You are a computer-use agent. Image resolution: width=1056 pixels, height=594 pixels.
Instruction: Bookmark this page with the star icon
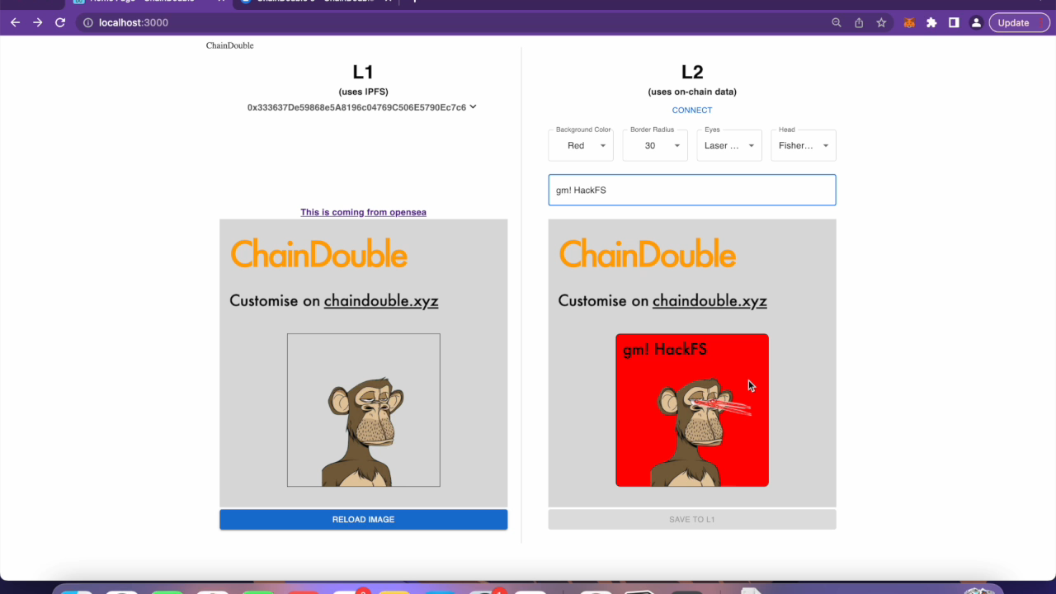click(881, 23)
